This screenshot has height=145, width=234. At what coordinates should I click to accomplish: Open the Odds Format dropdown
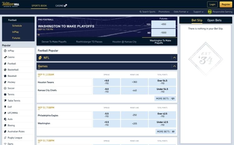point(181,12)
